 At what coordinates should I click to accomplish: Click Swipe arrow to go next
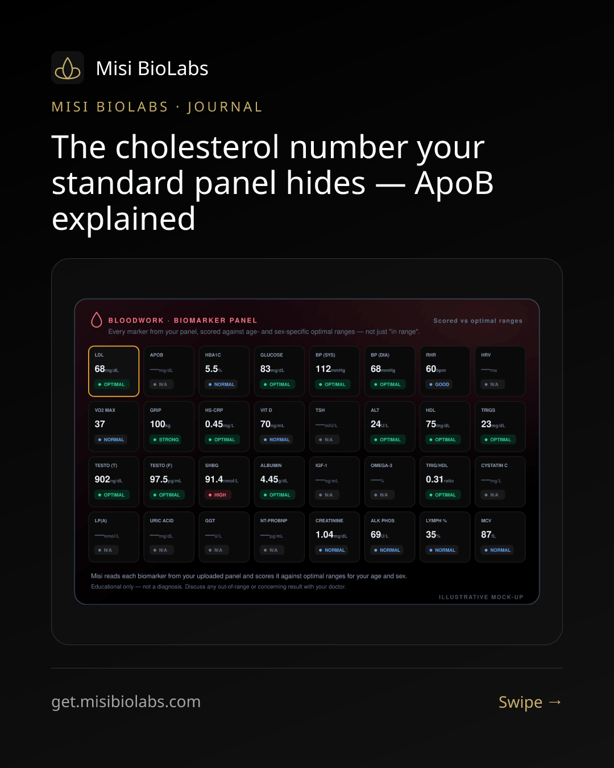[530, 702]
